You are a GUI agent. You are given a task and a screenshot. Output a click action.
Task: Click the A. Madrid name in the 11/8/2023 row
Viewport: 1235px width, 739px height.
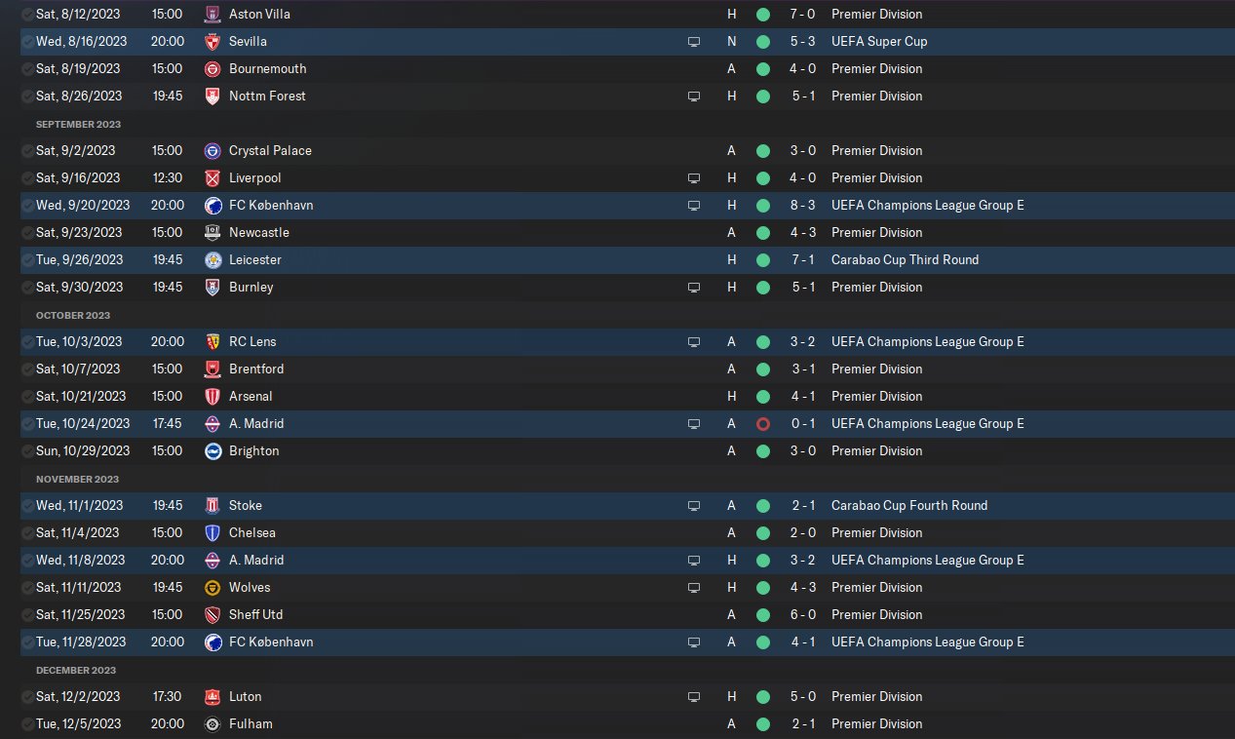256,561
